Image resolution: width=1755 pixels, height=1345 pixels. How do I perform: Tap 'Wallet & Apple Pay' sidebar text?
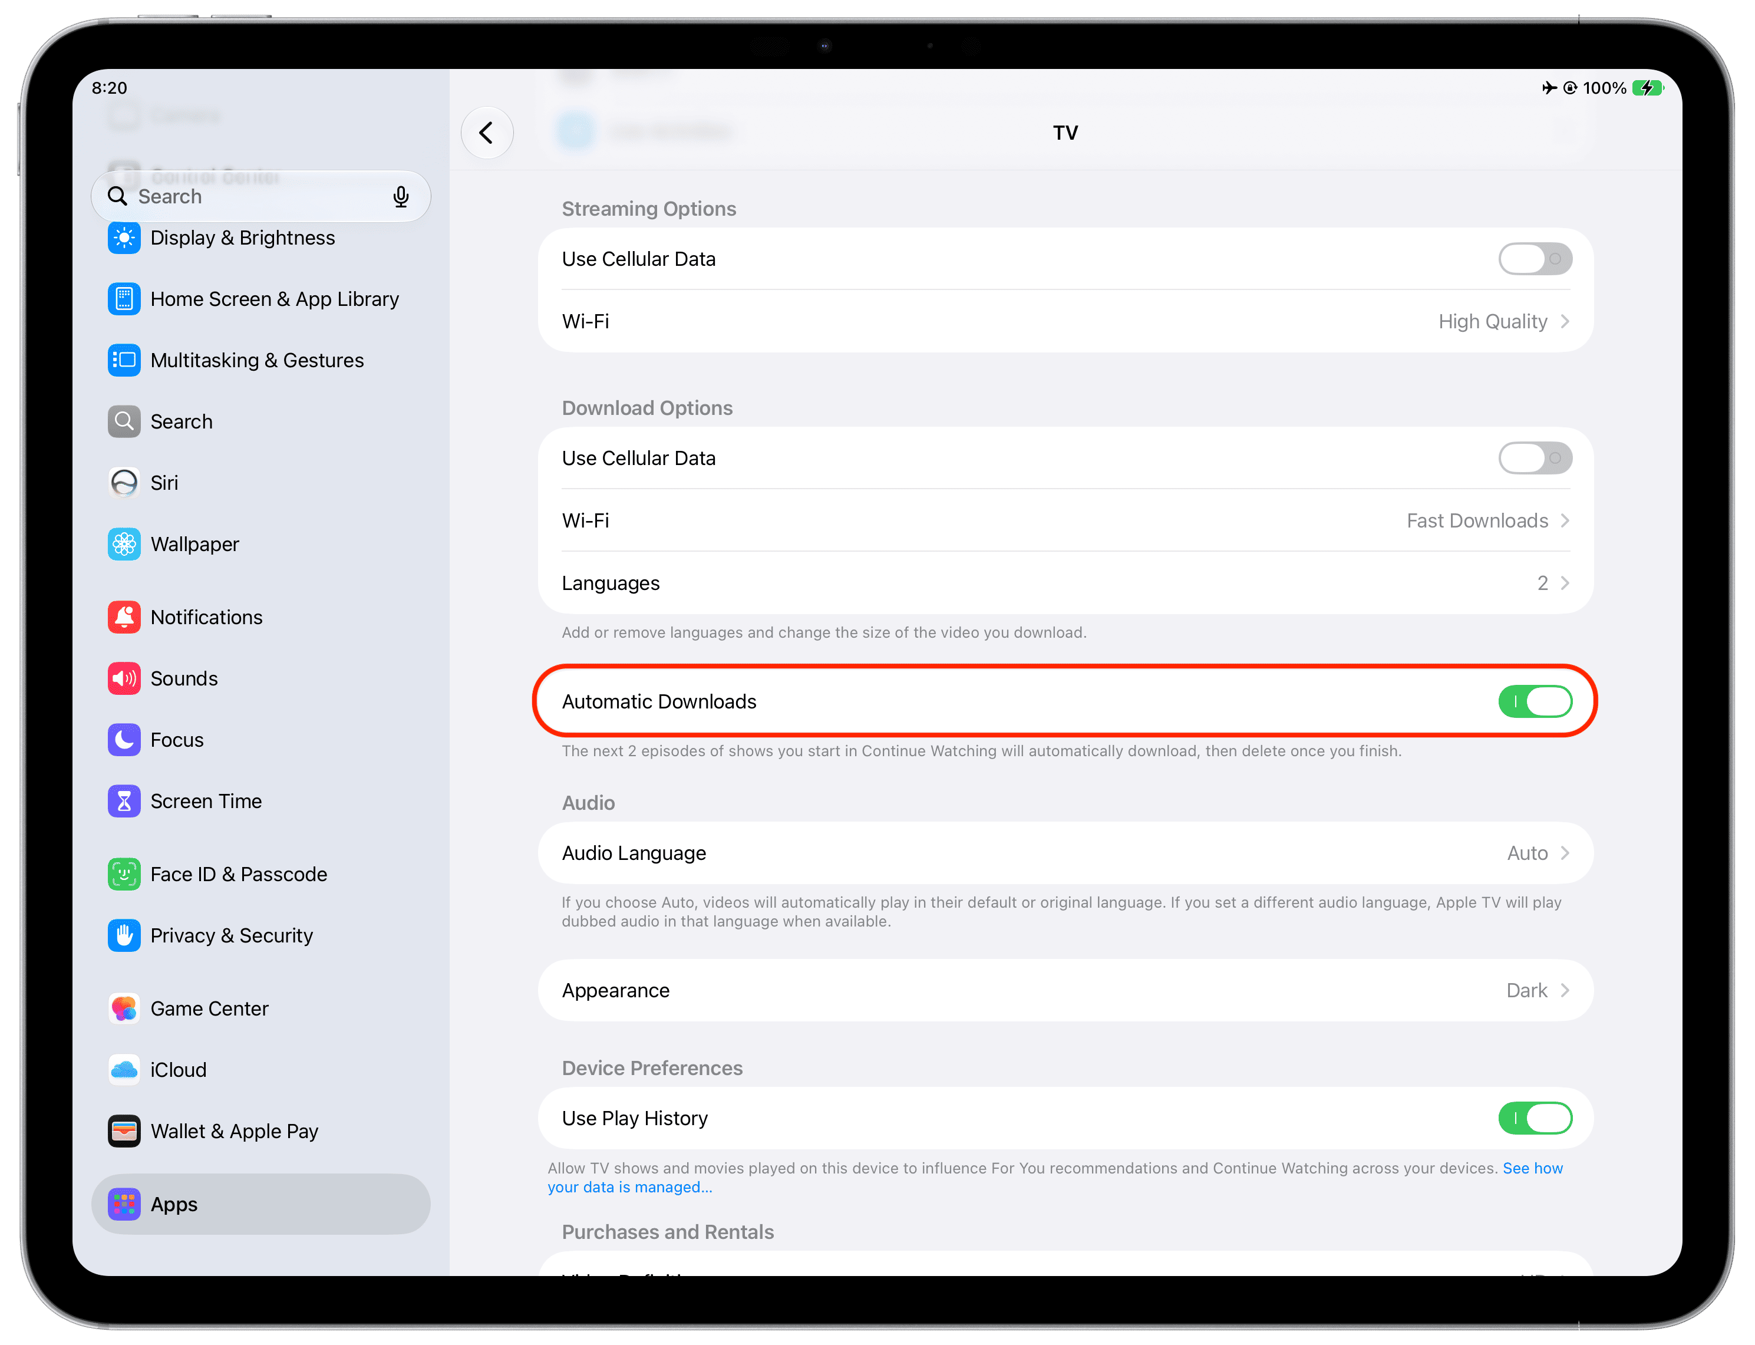point(235,1131)
